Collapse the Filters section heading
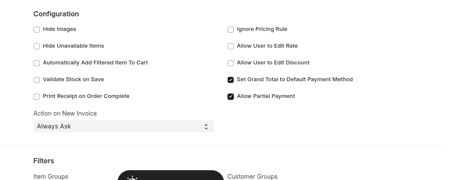 (44, 161)
